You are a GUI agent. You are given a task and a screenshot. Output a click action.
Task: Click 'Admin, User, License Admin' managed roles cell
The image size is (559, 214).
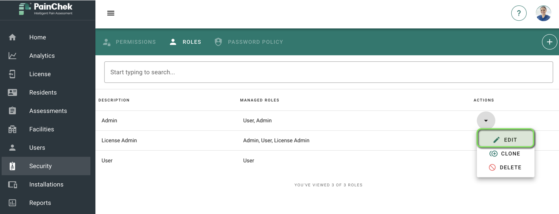276,140
